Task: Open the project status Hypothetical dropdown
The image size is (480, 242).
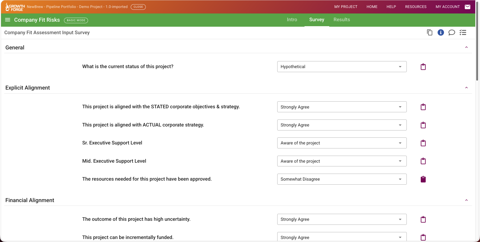Action: [342, 67]
